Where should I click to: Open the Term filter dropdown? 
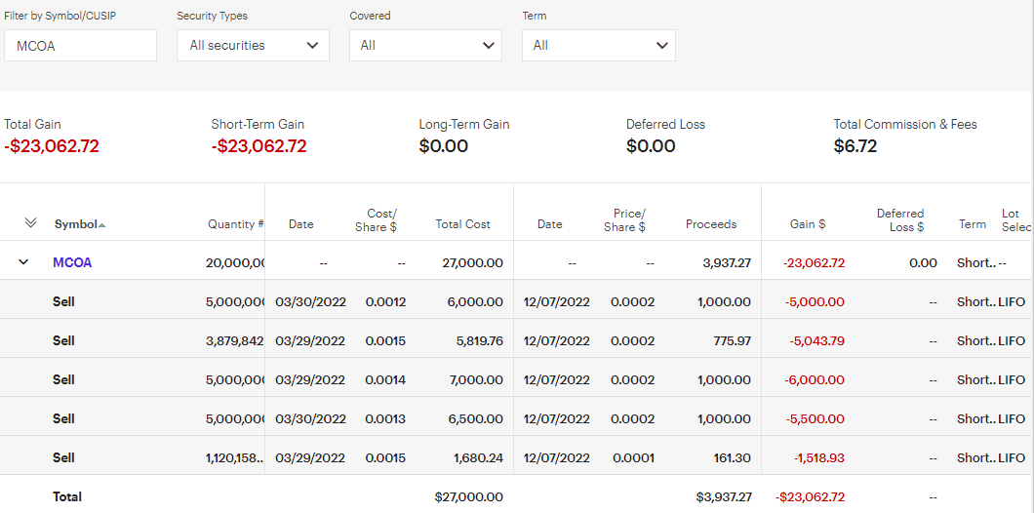[599, 46]
